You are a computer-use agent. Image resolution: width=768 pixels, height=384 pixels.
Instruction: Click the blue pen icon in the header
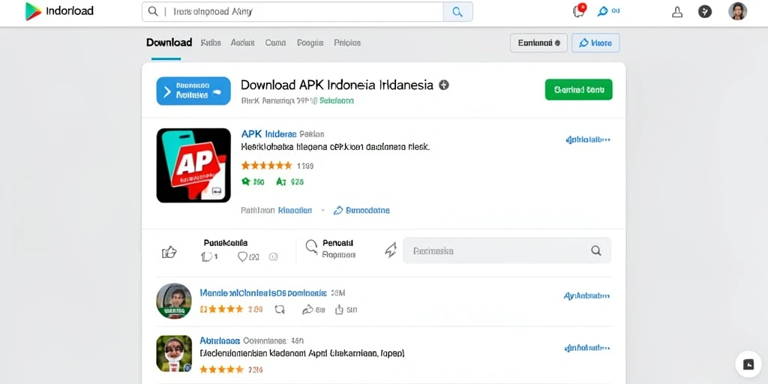point(602,11)
